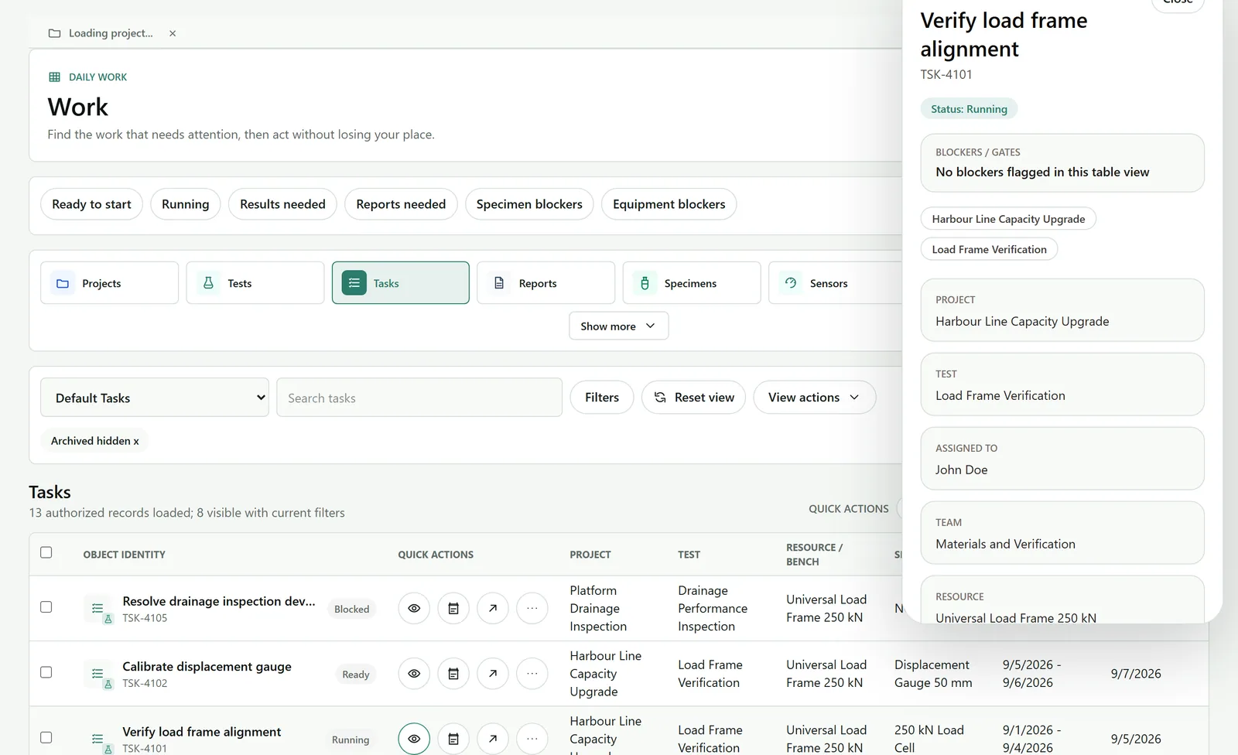Screen dimensions: 1238x755
Task: Open calendar icon in TSK-4101 row
Action: pos(453,739)
